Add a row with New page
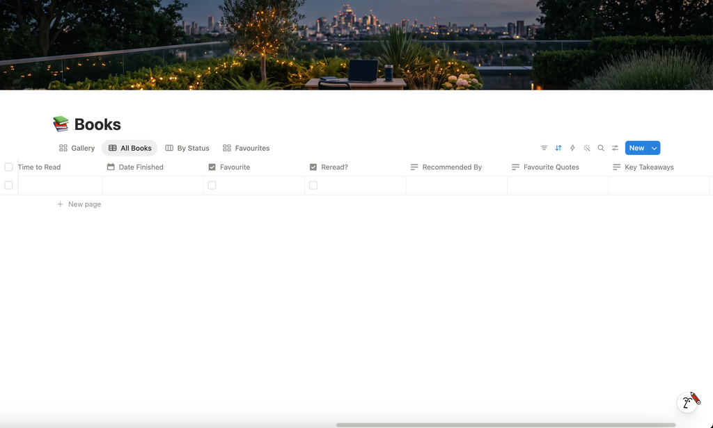This screenshot has height=428, width=713. (79, 204)
